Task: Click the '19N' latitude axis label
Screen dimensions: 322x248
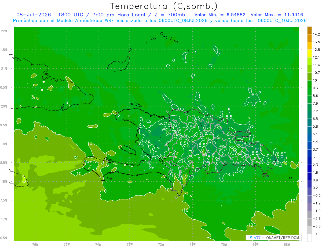Action: pos(4,144)
